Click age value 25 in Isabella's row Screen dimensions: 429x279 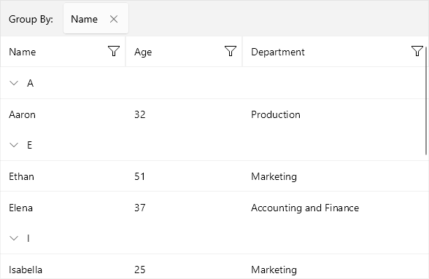(x=140, y=270)
